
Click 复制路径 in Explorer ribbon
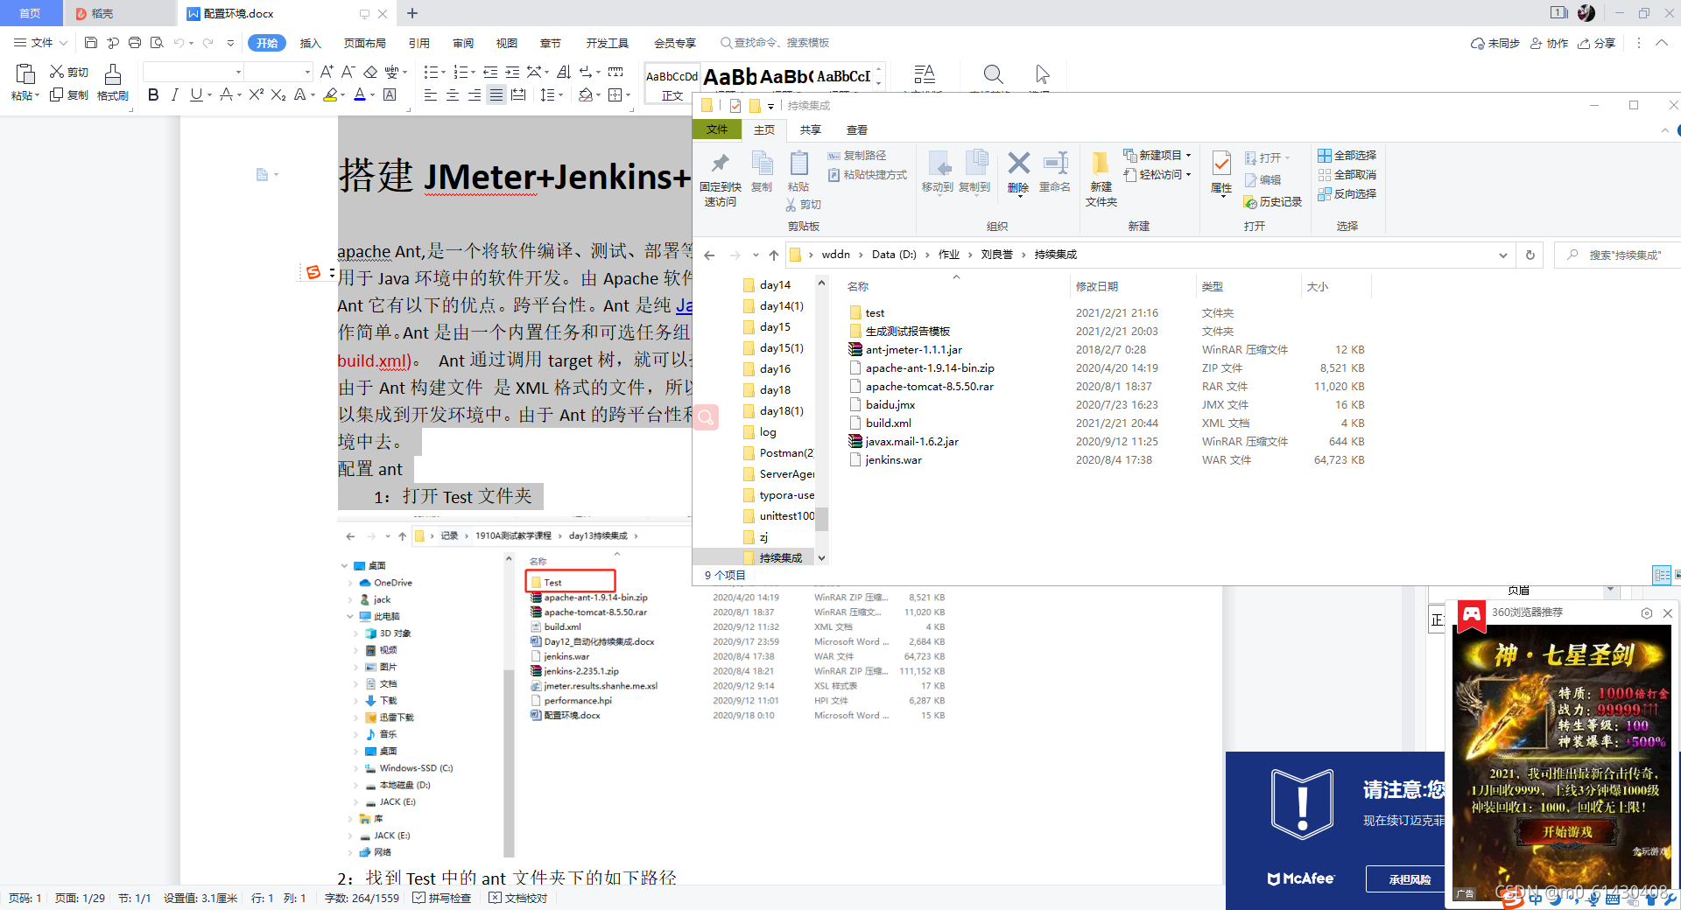[x=857, y=155]
